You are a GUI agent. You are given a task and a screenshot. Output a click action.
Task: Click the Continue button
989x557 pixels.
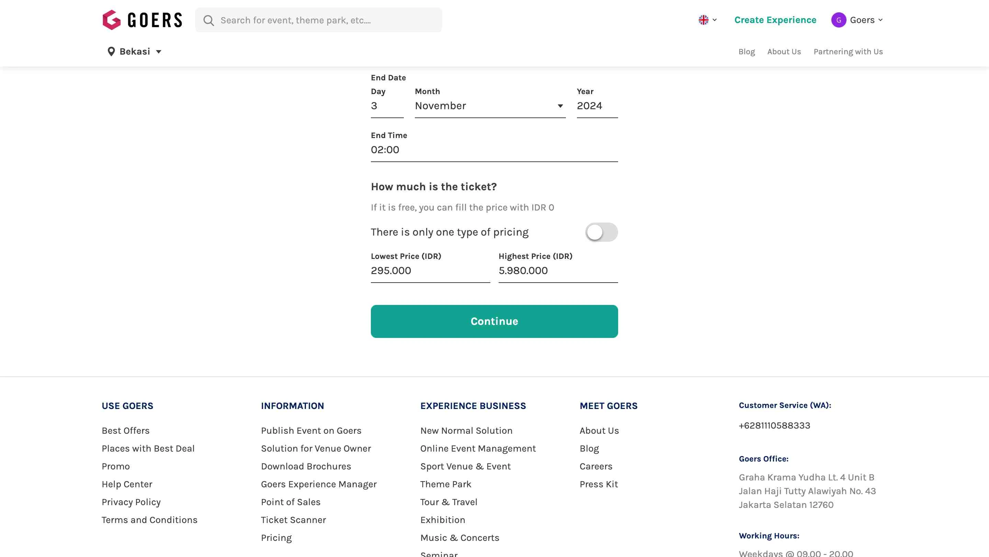point(494,321)
